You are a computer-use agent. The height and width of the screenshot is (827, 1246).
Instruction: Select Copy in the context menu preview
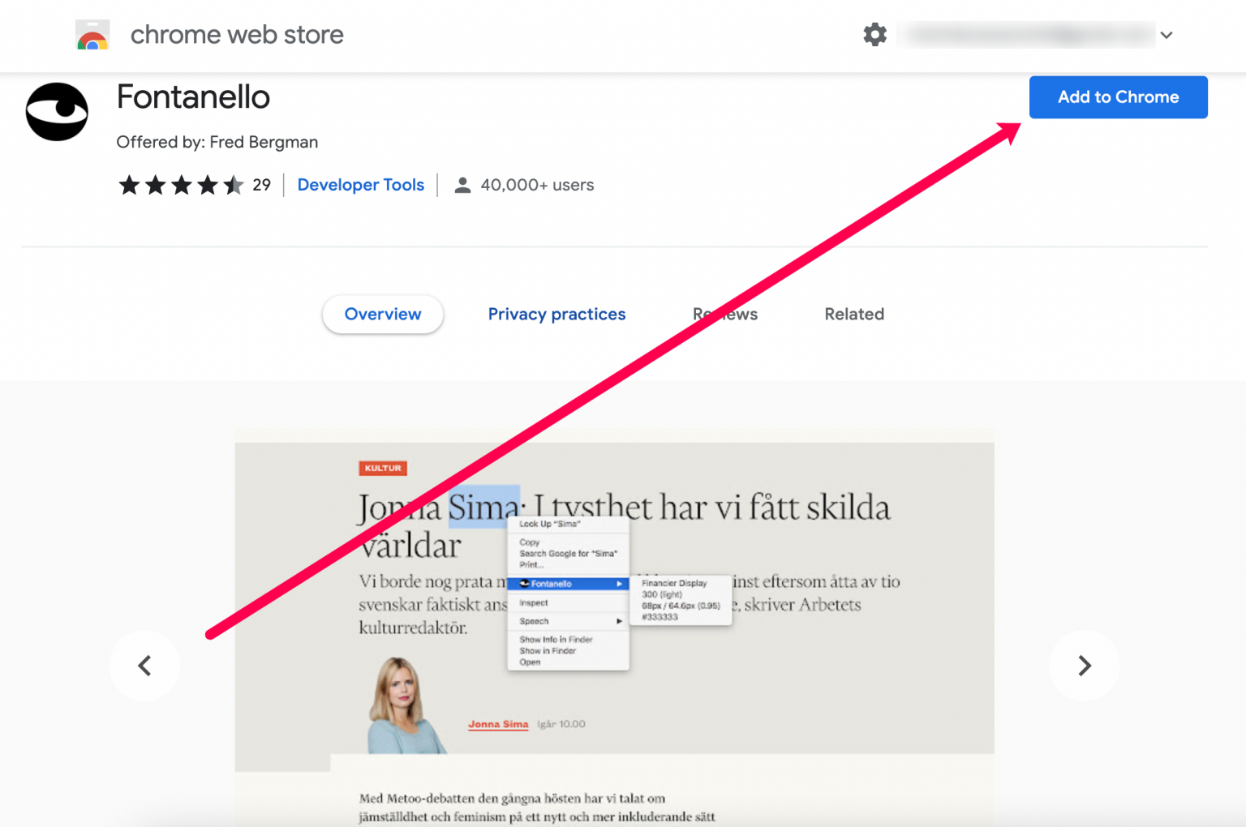point(529,542)
